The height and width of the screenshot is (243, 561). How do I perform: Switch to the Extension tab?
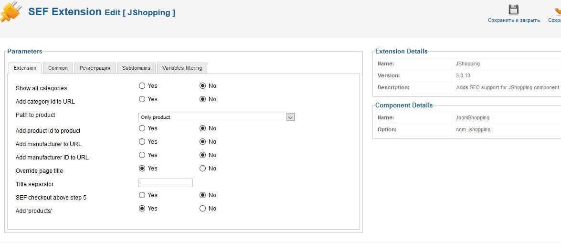coord(25,68)
